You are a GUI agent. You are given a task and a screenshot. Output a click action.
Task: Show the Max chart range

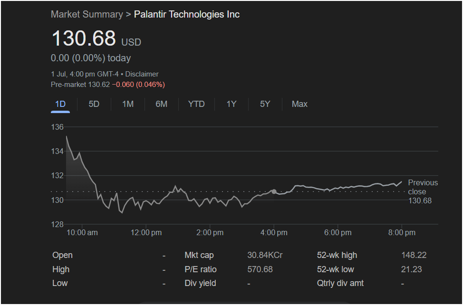tap(299, 104)
